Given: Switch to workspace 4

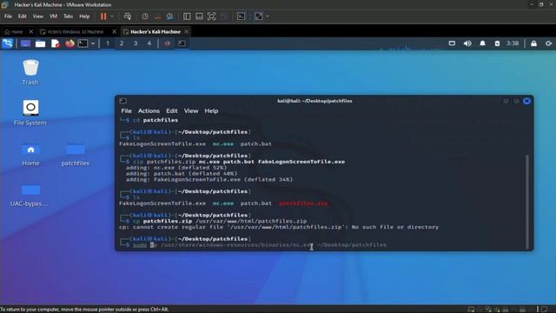Looking at the screenshot, I should (x=149, y=43).
